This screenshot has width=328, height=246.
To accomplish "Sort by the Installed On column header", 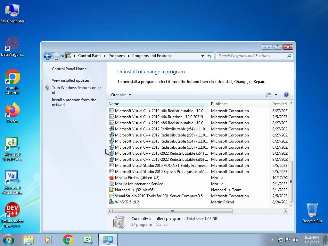I will (x=279, y=103).
